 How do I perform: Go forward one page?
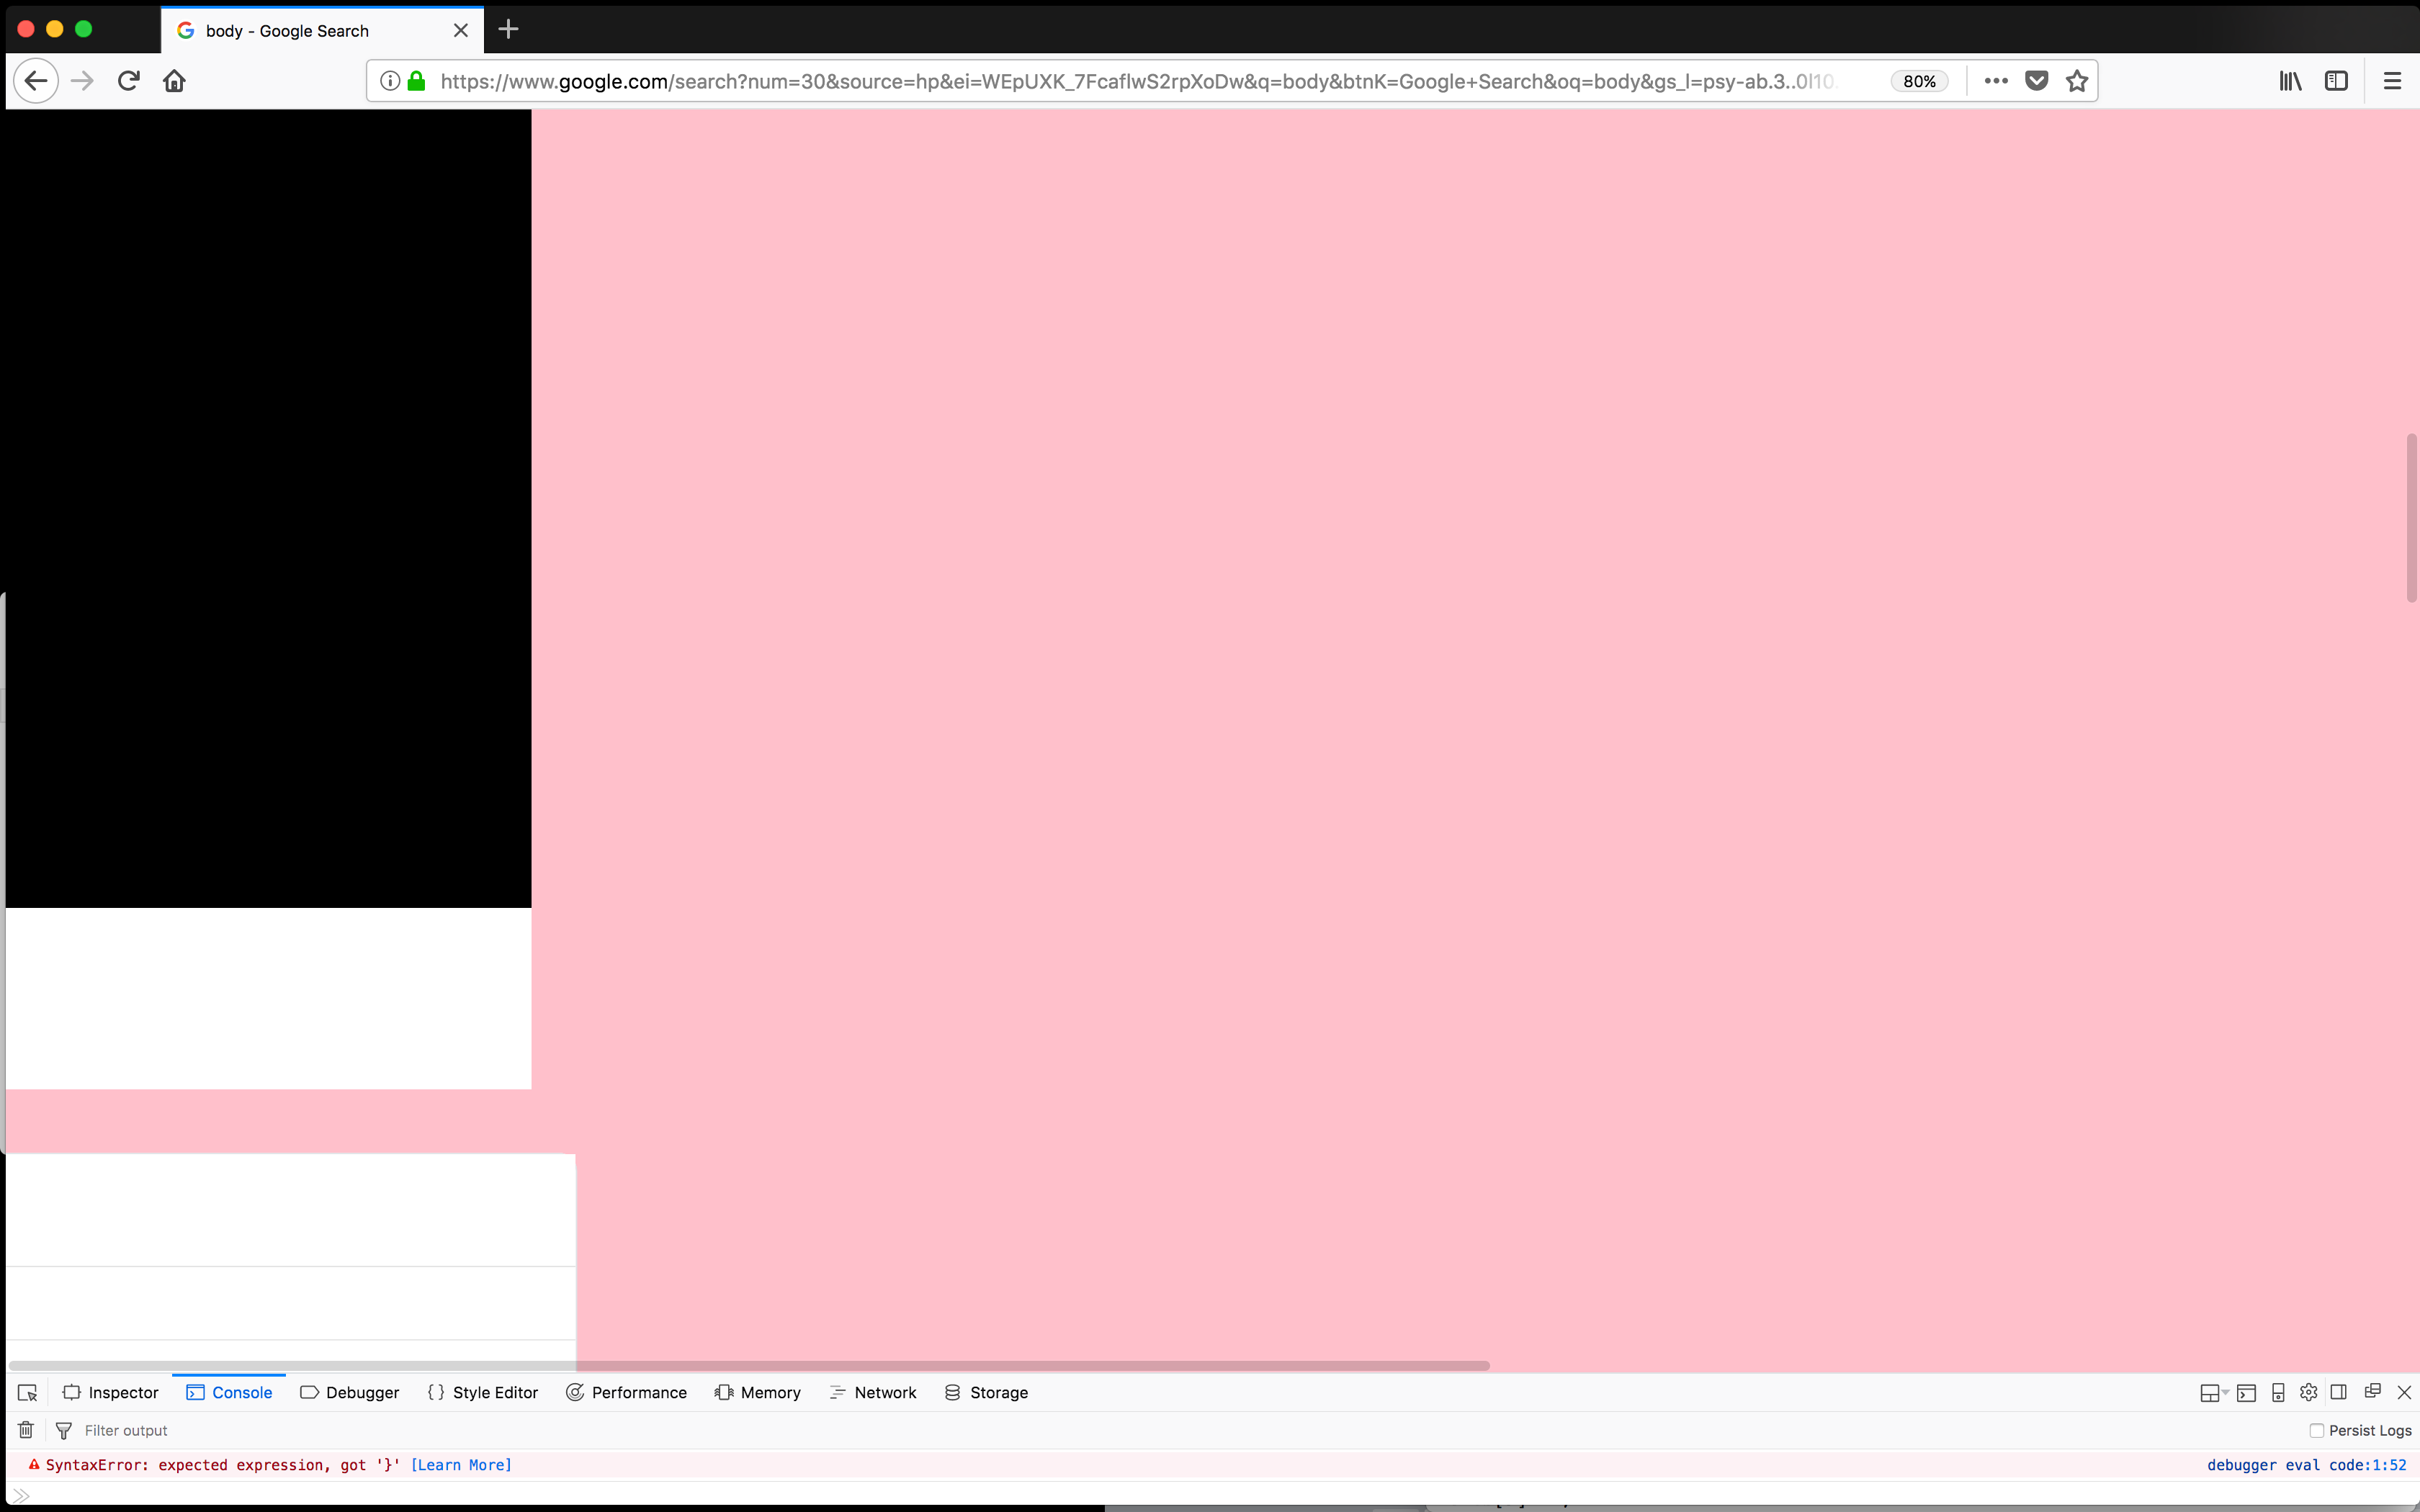tap(83, 81)
